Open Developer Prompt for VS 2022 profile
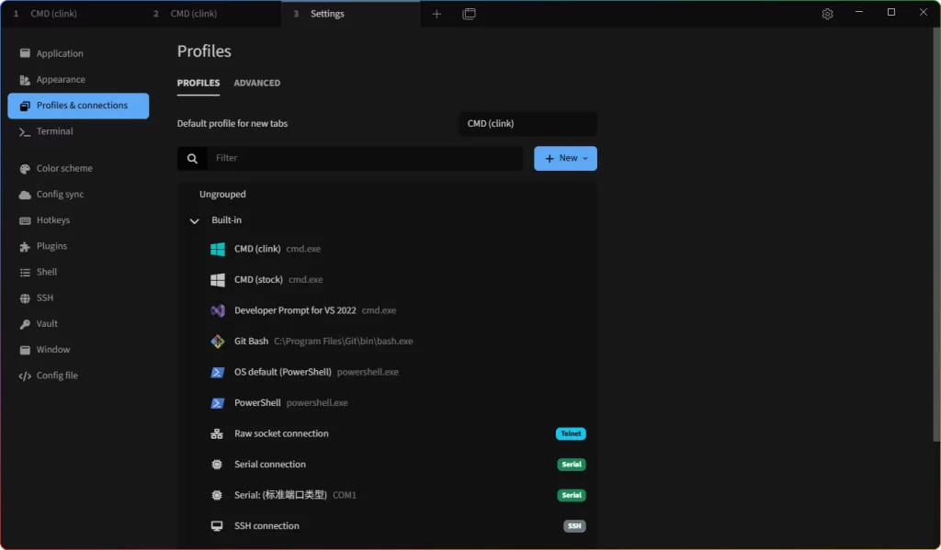941x550 pixels. 295,310
